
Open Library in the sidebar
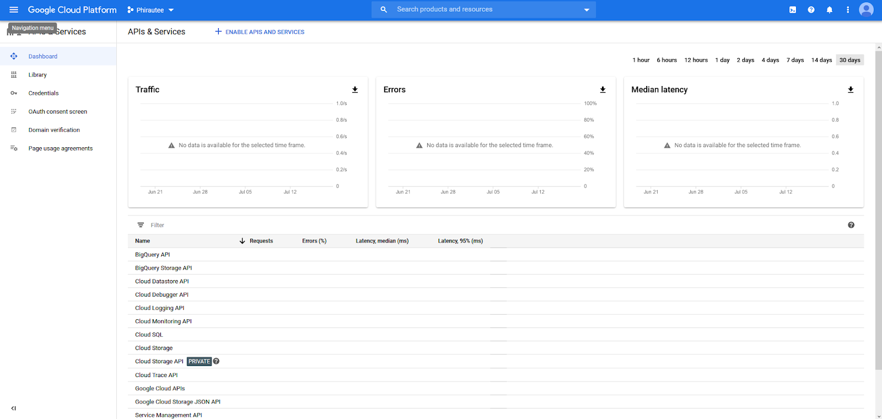tap(58, 74)
